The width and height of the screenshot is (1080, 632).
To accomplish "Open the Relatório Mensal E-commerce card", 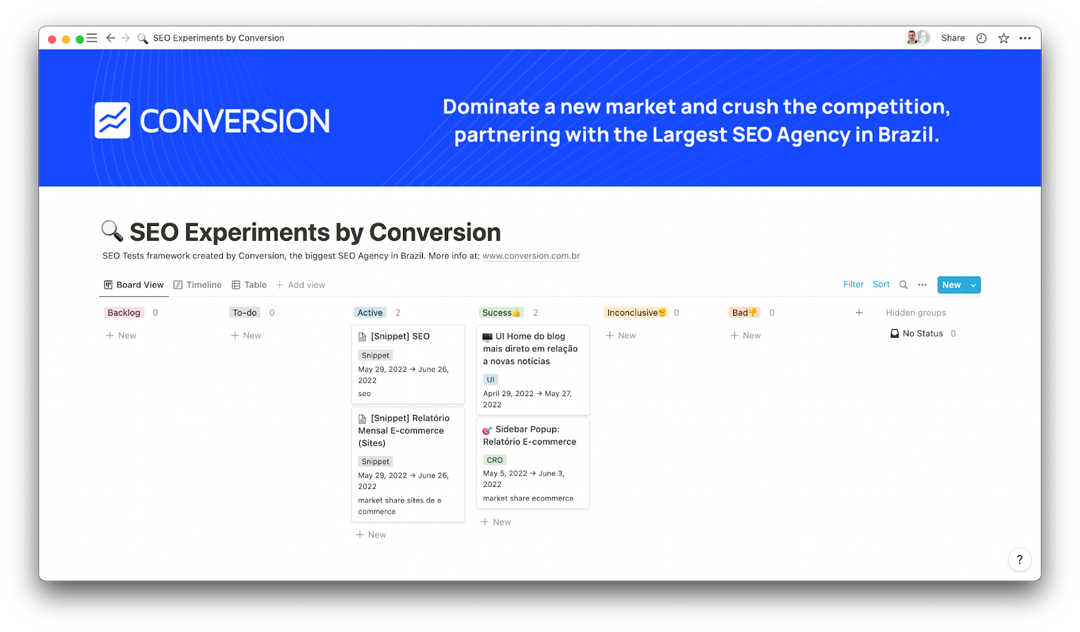I will pos(408,464).
